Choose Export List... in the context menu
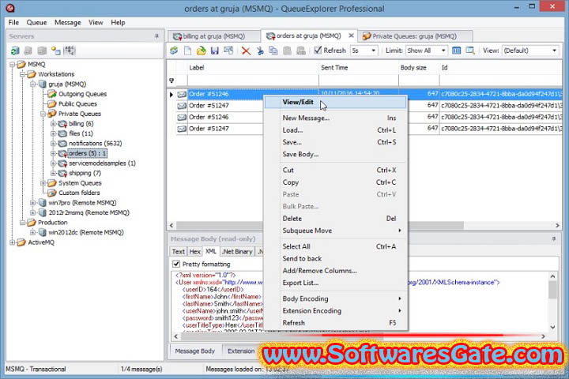 click(x=335, y=283)
